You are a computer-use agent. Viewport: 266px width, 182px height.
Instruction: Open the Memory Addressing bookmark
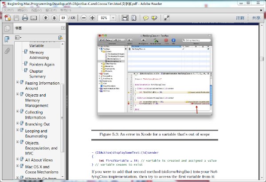[x=39, y=55]
